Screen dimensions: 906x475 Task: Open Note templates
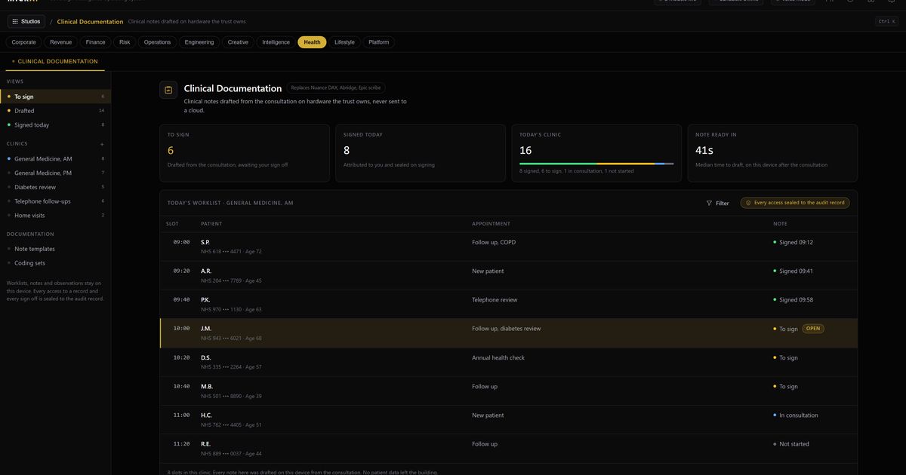[x=55, y=249]
